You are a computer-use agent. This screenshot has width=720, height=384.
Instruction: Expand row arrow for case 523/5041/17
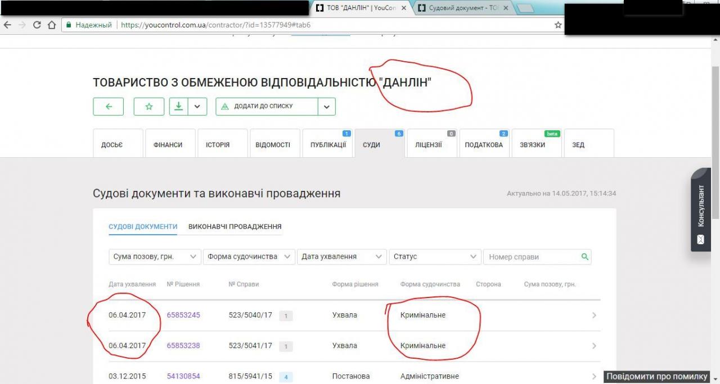(x=595, y=346)
